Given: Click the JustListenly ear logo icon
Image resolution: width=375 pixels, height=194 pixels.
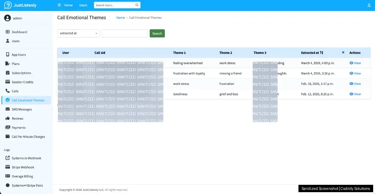Looking at the screenshot, I should point(8,5).
